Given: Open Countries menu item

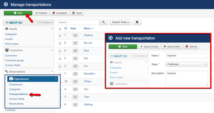Looking at the screenshot, I should click(10, 110).
